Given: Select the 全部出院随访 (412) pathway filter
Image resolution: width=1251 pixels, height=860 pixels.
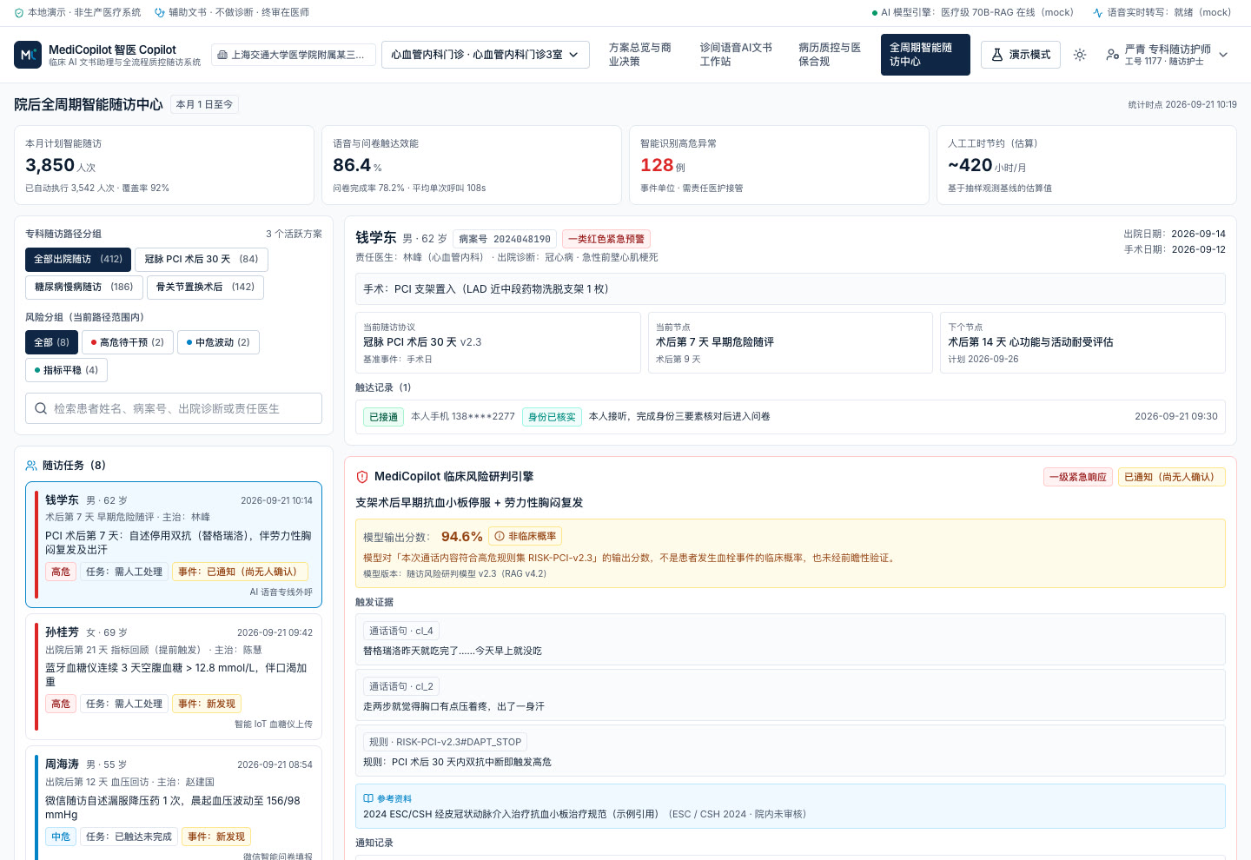Looking at the screenshot, I should (78, 260).
